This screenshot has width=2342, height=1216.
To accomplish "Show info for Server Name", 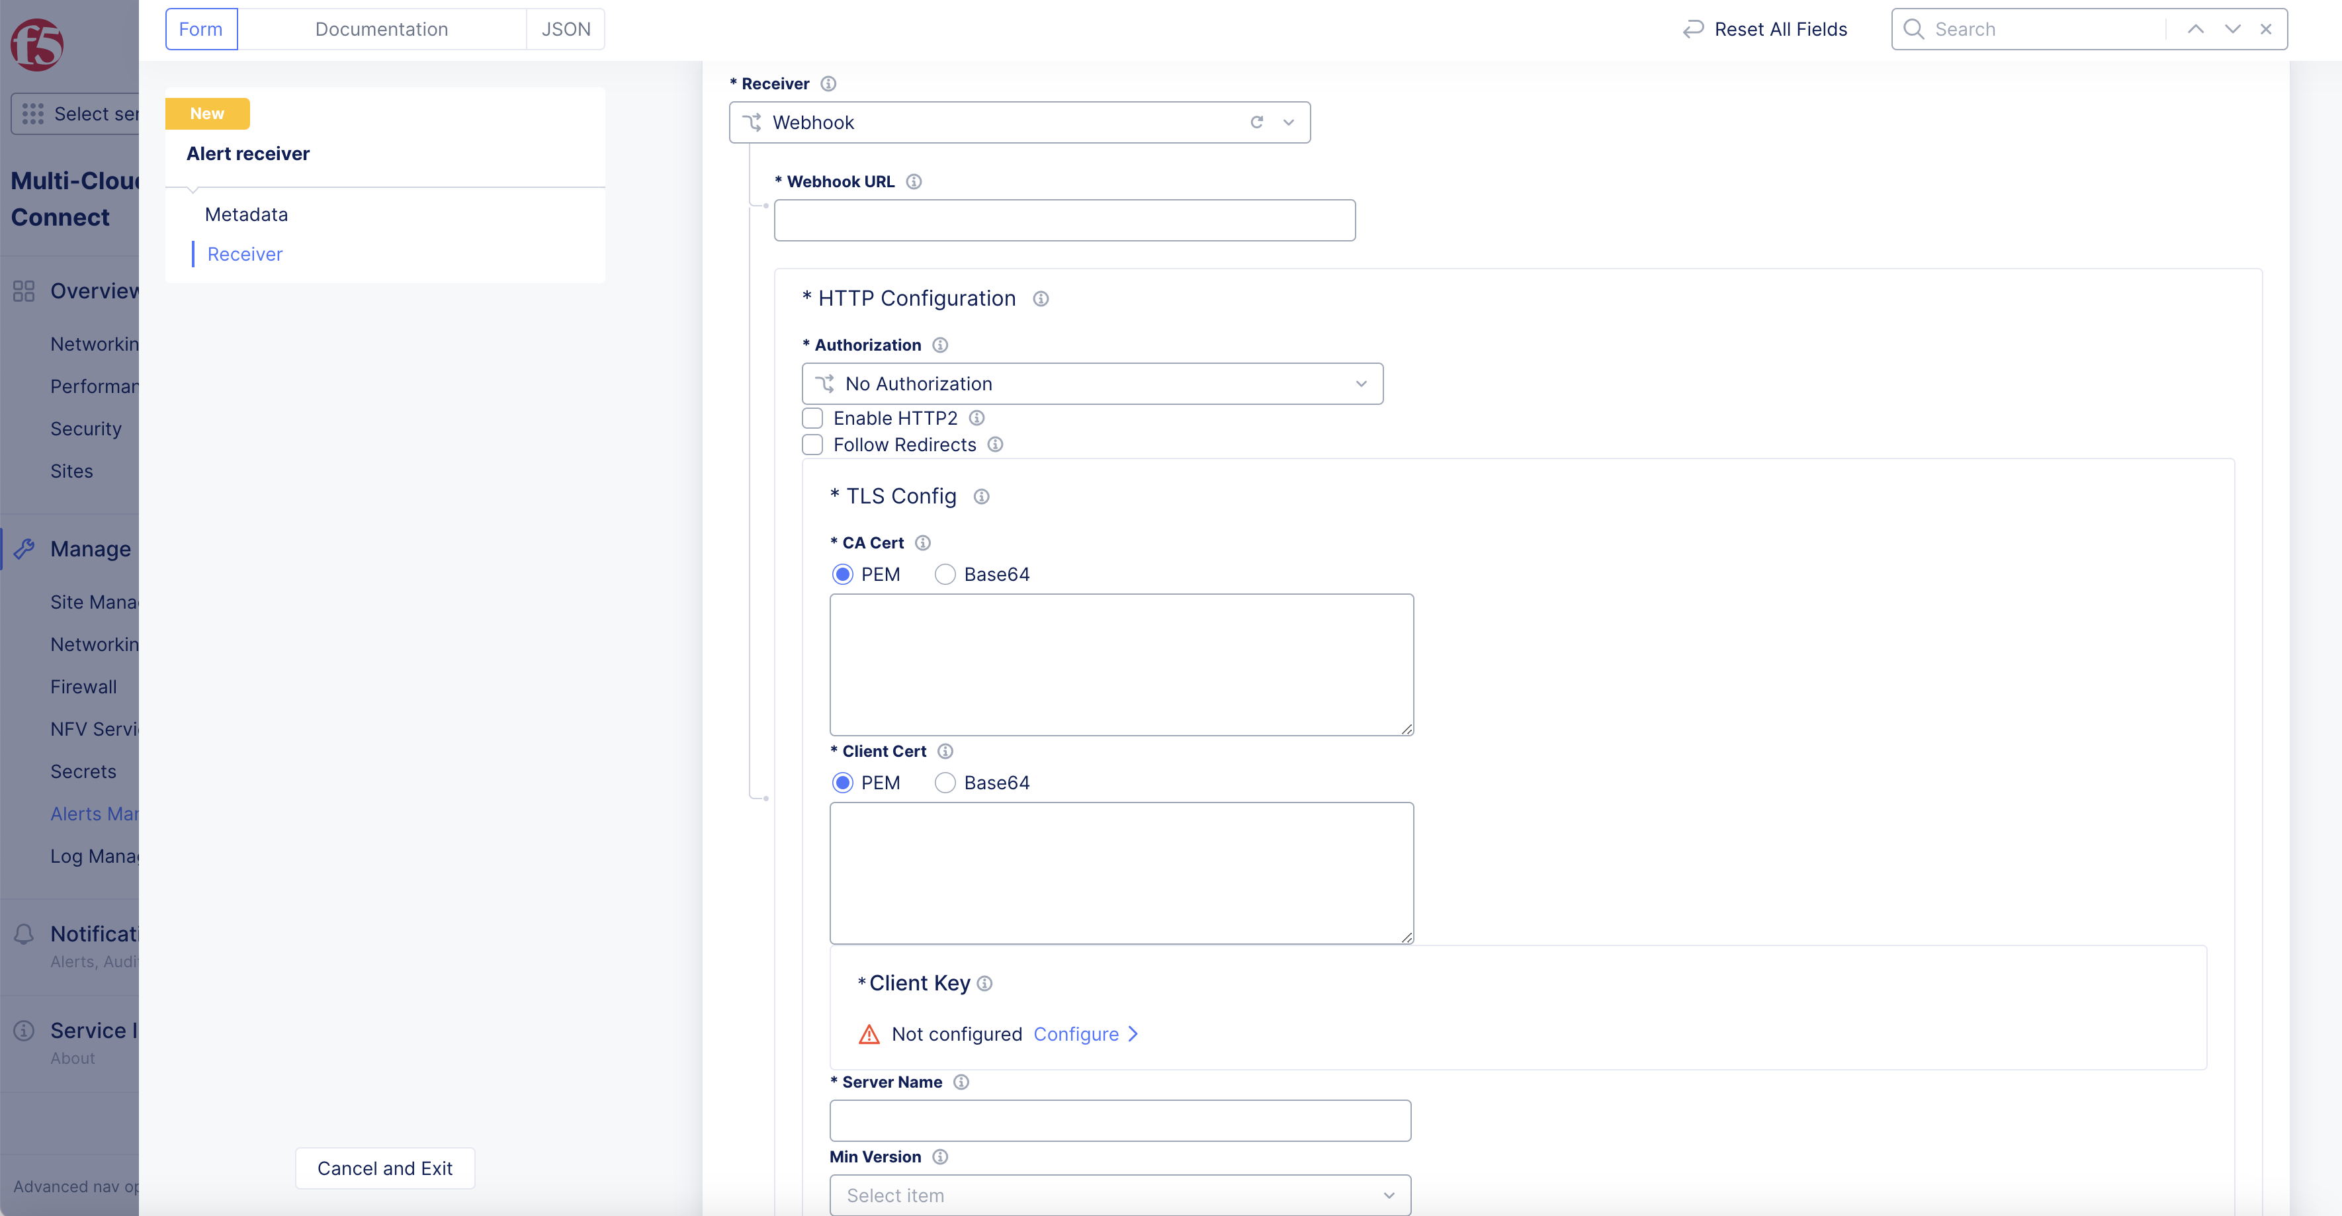I will (x=961, y=1082).
